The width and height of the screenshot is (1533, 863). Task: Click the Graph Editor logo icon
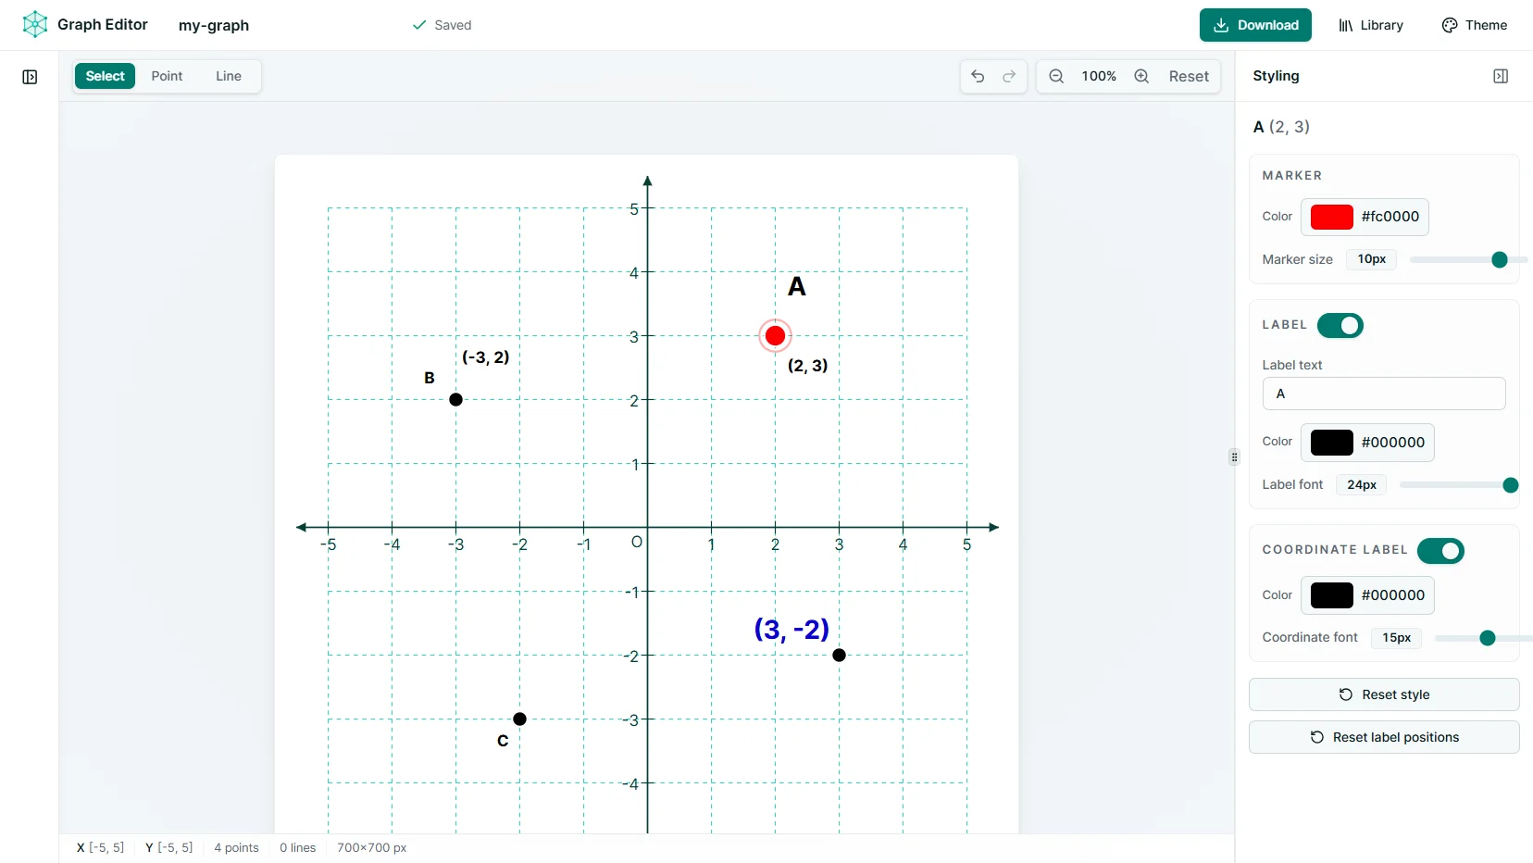coord(35,24)
